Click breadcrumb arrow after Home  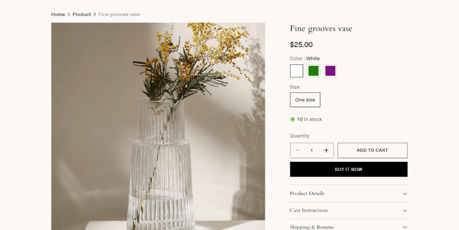(69, 14)
